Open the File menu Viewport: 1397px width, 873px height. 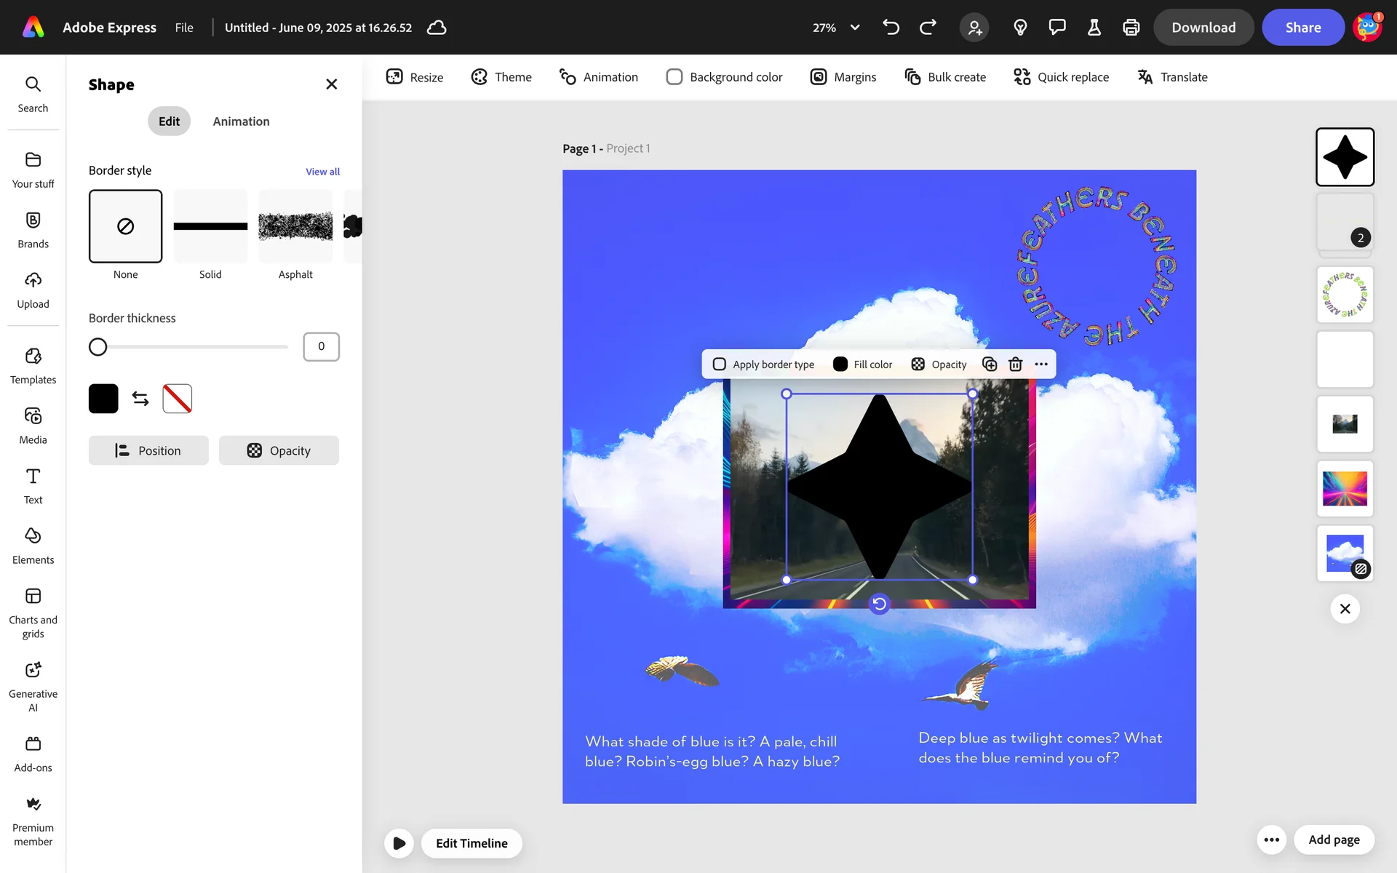(184, 28)
